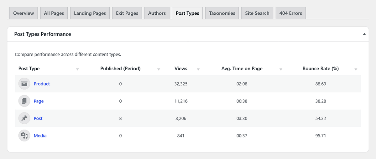This screenshot has width=376, height=159.
Task: Switch to the Overview tab
Action: tap(24, 13)
